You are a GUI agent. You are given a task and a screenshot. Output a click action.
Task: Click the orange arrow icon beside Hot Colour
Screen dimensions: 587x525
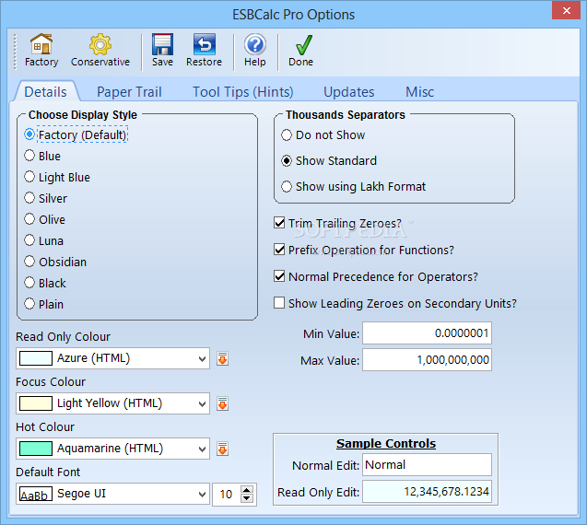point(222,449)
